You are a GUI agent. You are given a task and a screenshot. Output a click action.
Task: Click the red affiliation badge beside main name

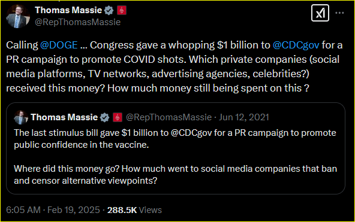pos(122,10)
